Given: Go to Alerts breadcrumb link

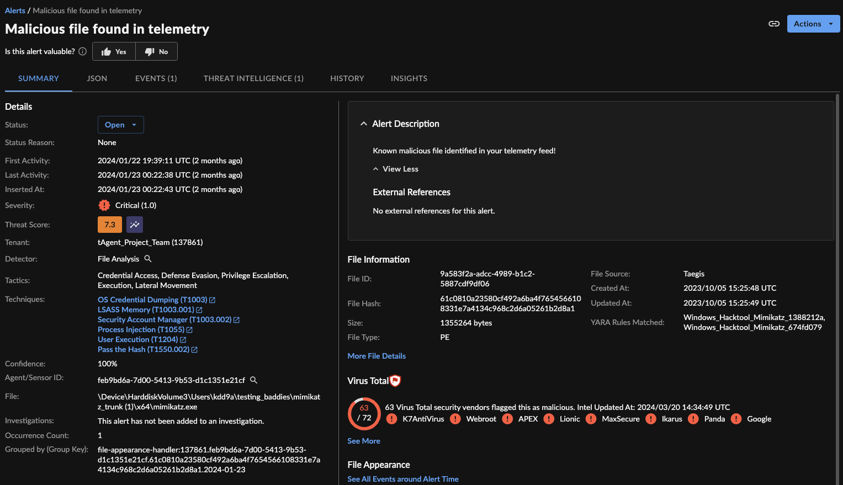Looking at the screenshot, I should [x=15, y=10].
